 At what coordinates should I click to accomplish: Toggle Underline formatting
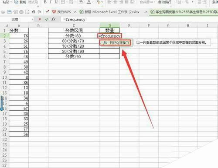(x=56, y=2)
